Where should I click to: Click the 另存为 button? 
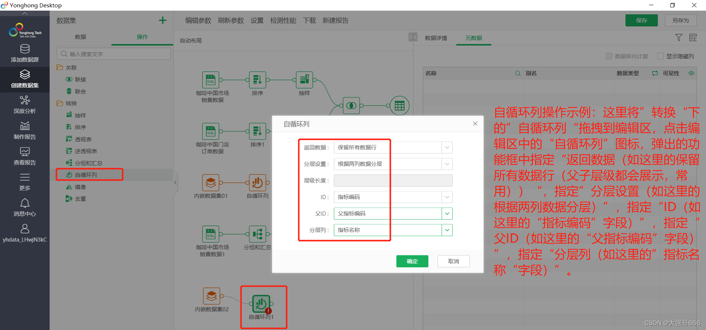pos(681,21)
